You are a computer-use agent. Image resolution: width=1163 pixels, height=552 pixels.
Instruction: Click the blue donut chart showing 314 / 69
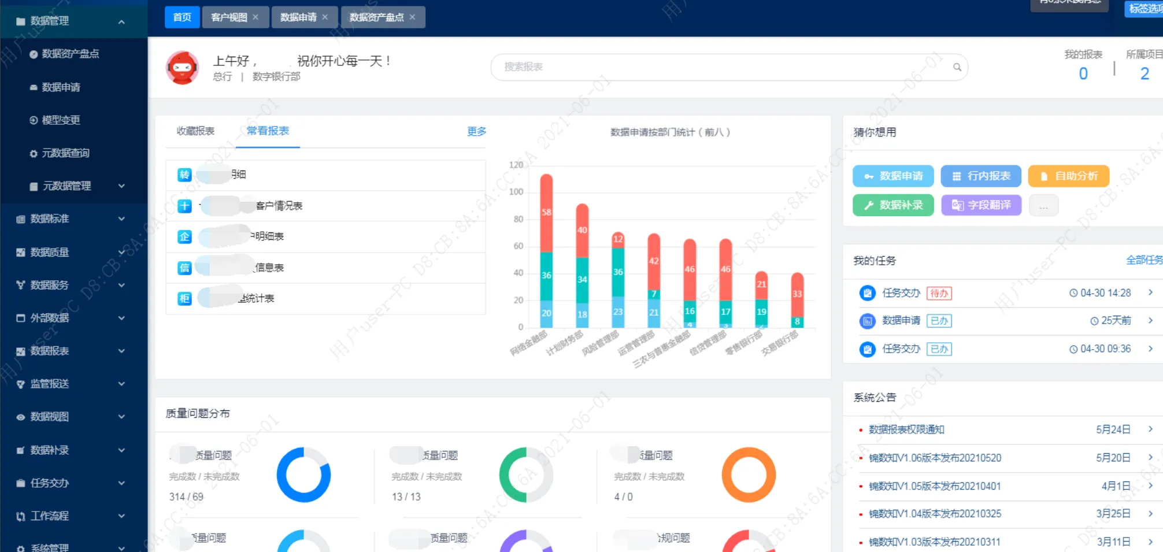[x=303, y=475]
